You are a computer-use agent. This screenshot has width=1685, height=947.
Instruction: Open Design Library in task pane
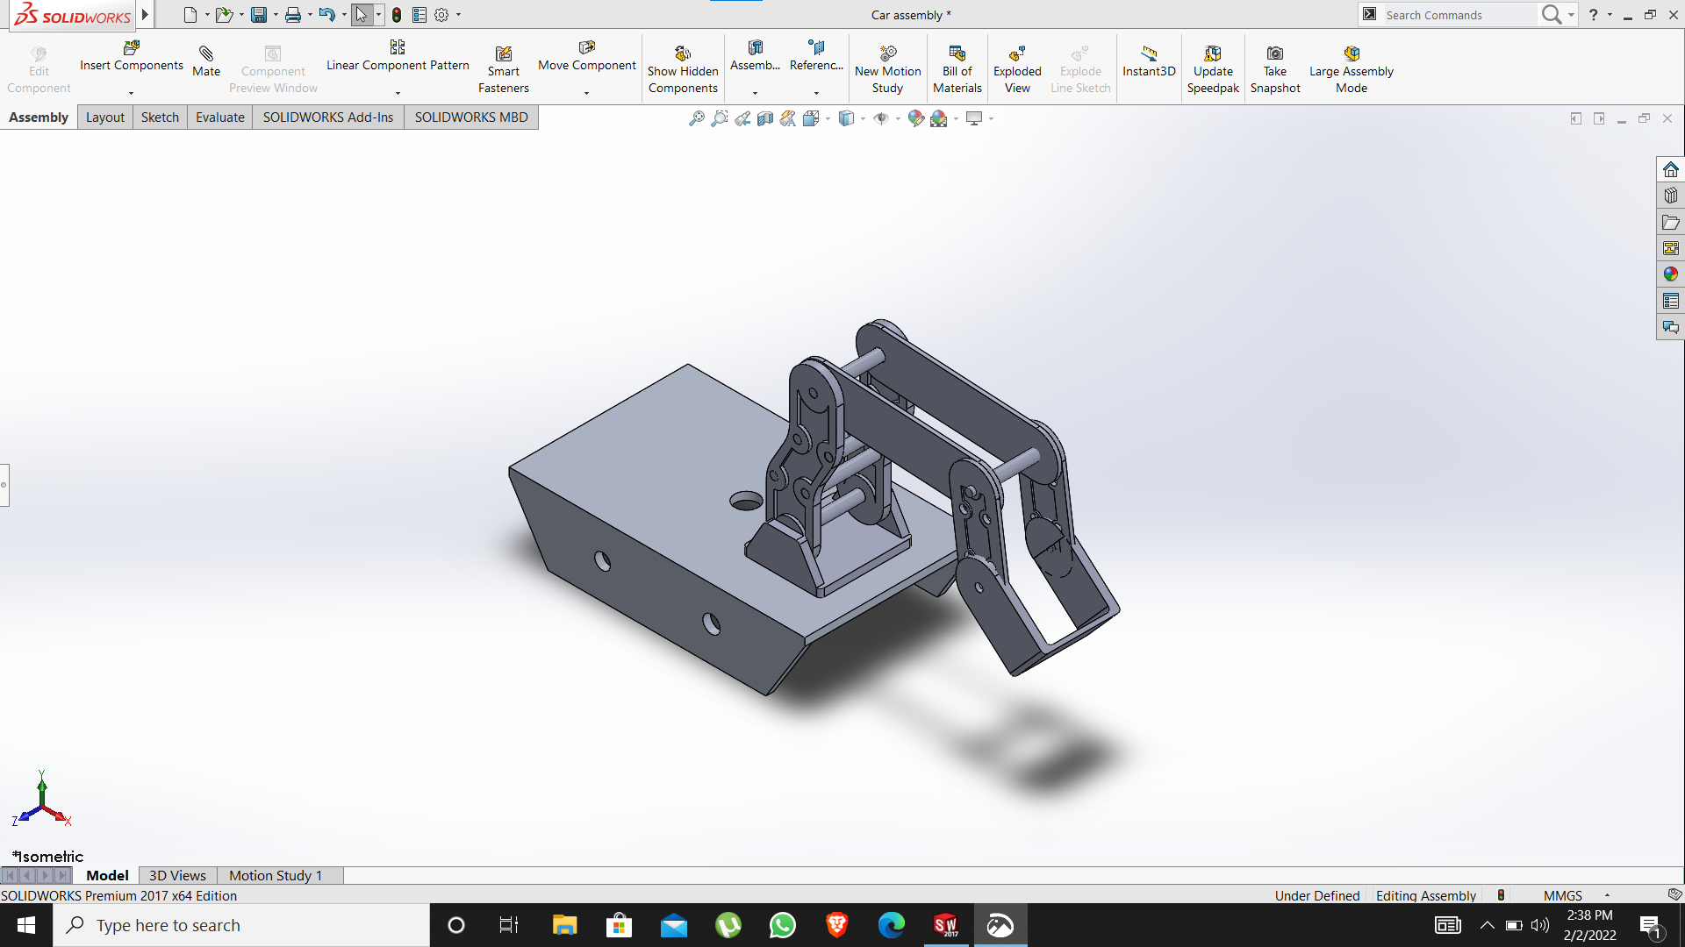[1670, 196]
